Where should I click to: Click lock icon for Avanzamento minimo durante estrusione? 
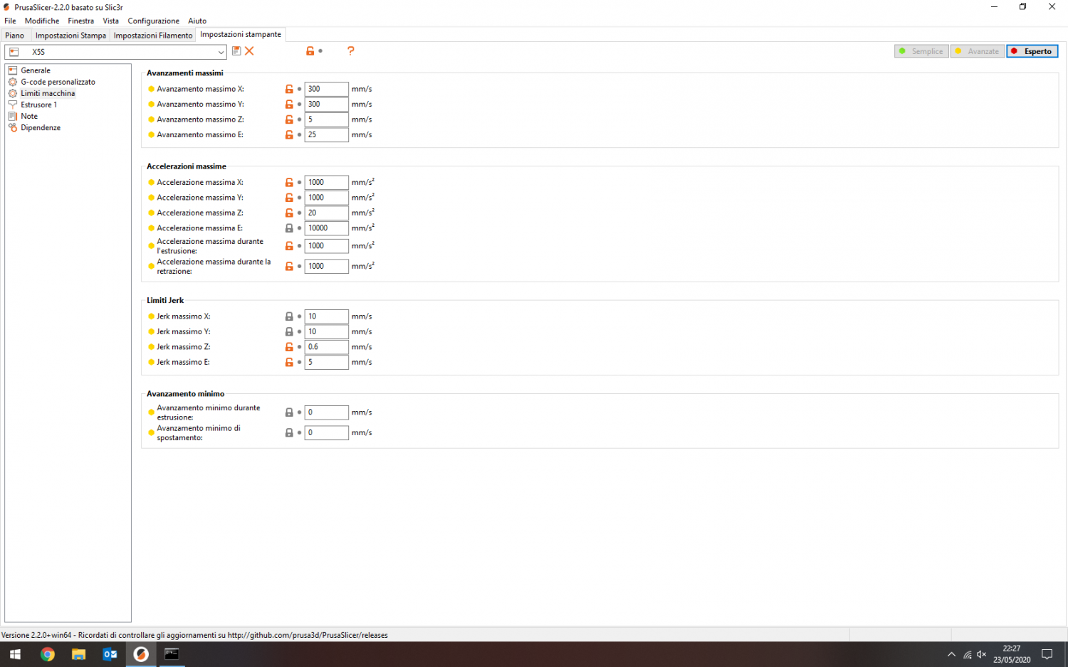point(289,412)
